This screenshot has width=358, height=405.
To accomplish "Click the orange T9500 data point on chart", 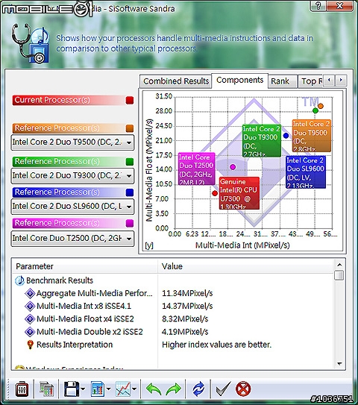I will (321, 106).
